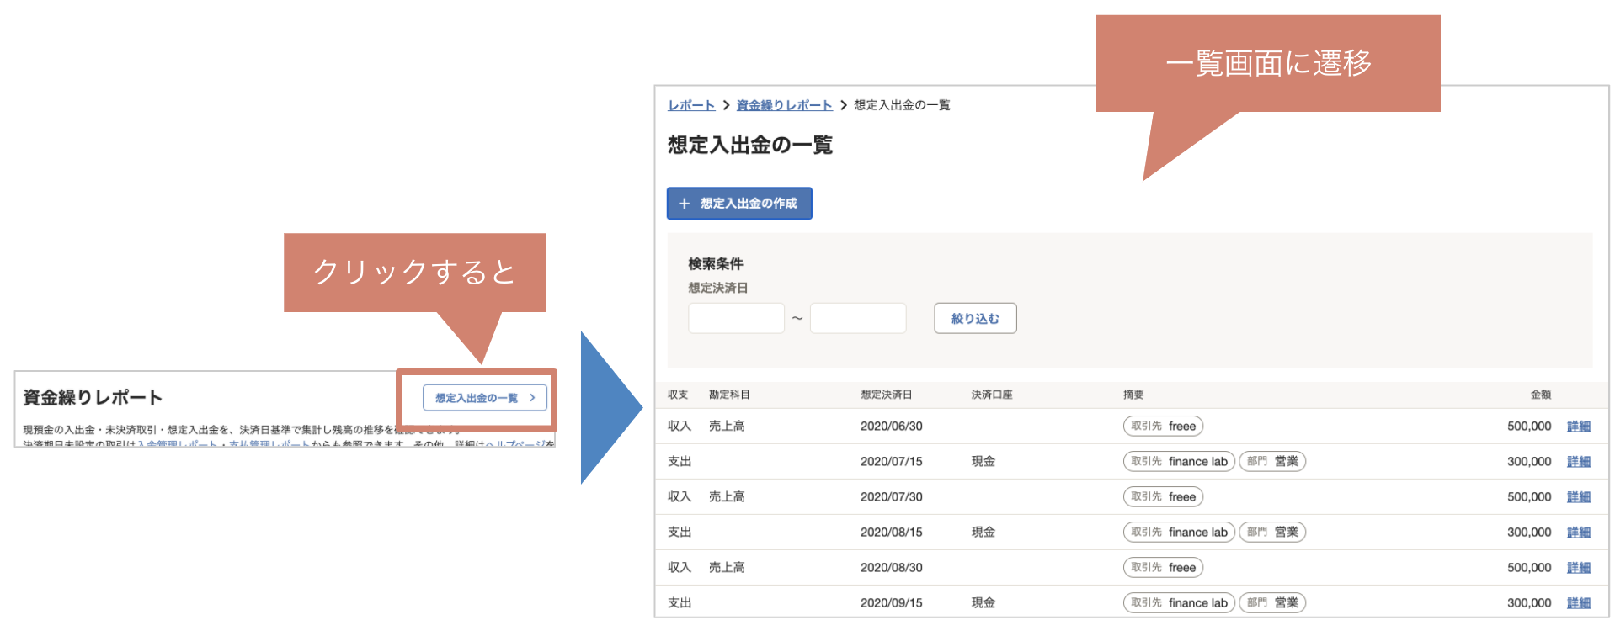Screen dimensions: 1615x636
Task: Click the 決済口座 column header
Action: pos(992,395)
